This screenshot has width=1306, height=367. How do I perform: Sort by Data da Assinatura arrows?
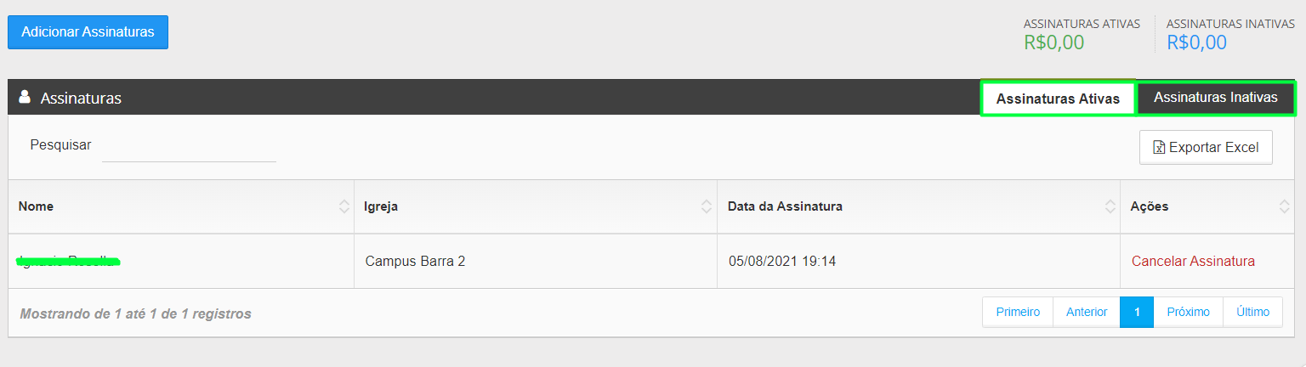pos(1110,206)
